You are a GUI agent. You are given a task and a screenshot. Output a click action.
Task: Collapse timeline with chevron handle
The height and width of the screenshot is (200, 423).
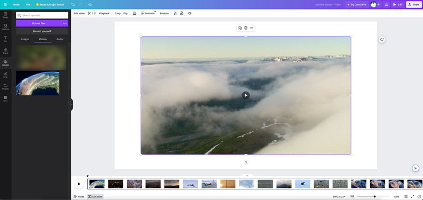point(247,176)
